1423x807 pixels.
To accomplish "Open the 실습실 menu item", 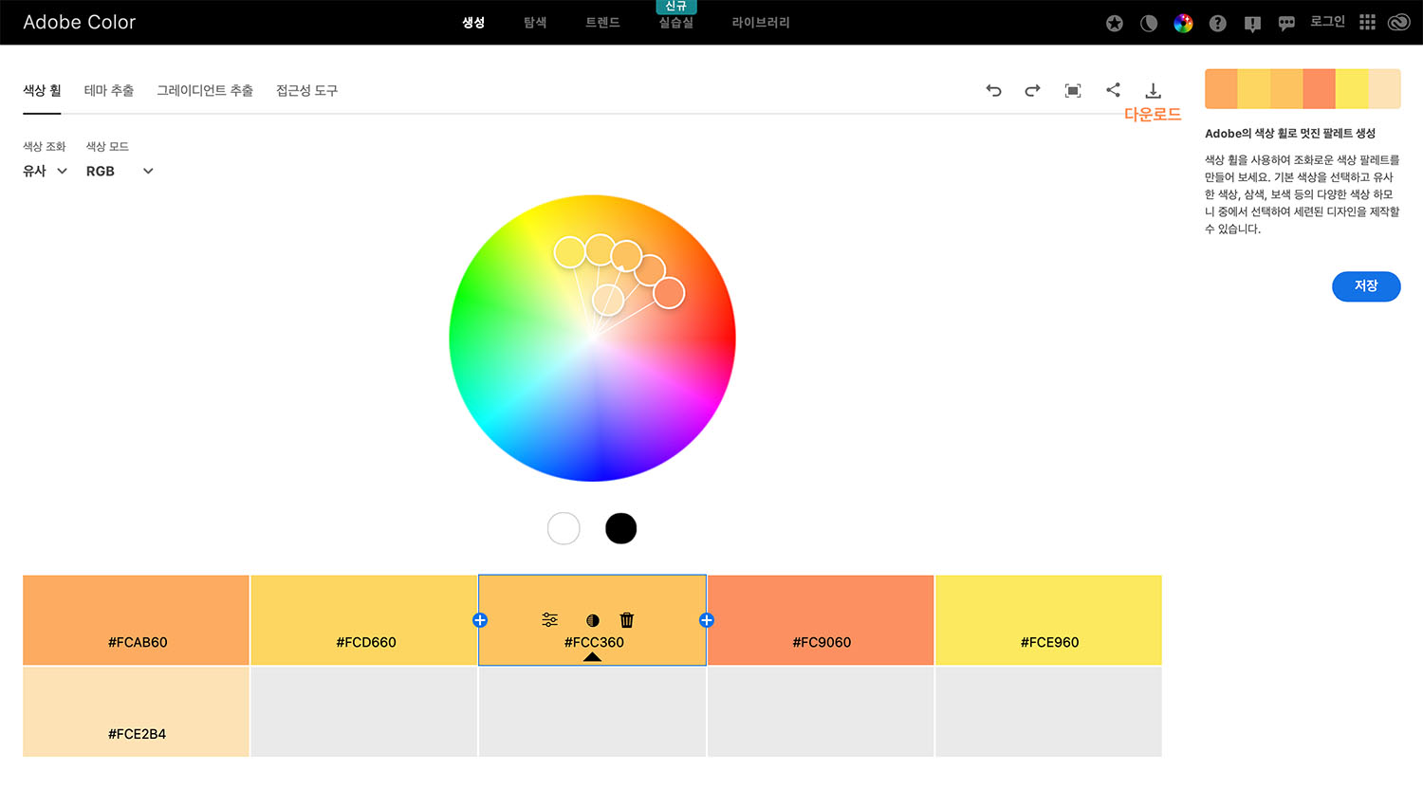I will pos(676,23).
